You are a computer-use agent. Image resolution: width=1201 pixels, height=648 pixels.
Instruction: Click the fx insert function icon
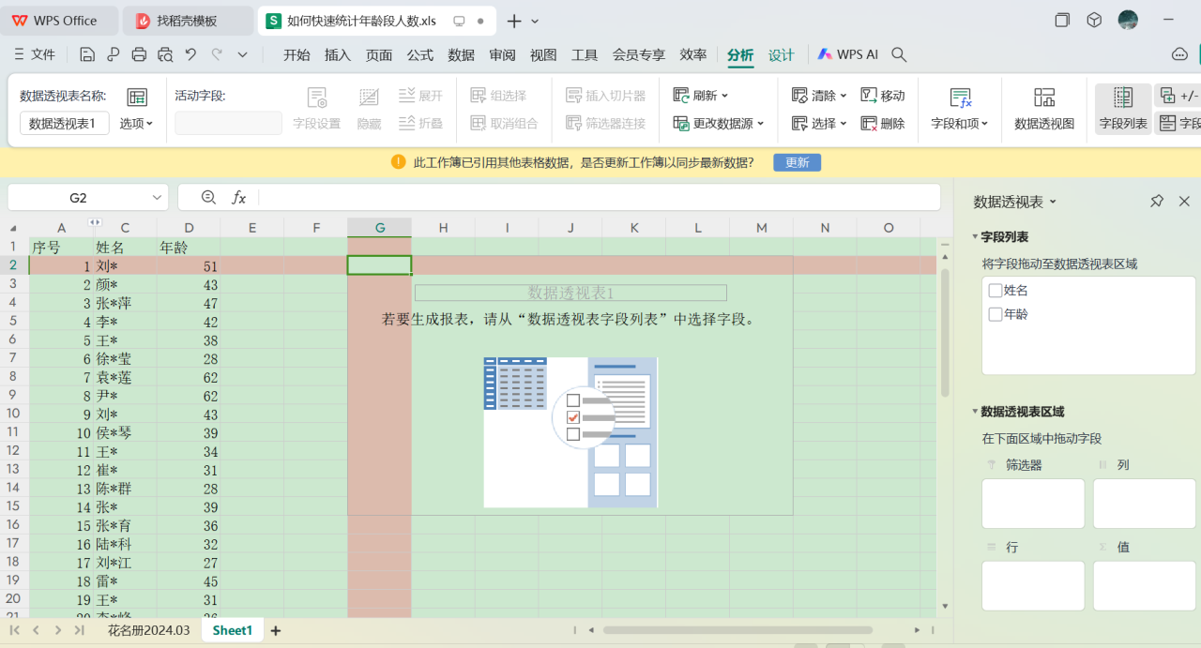239,197
